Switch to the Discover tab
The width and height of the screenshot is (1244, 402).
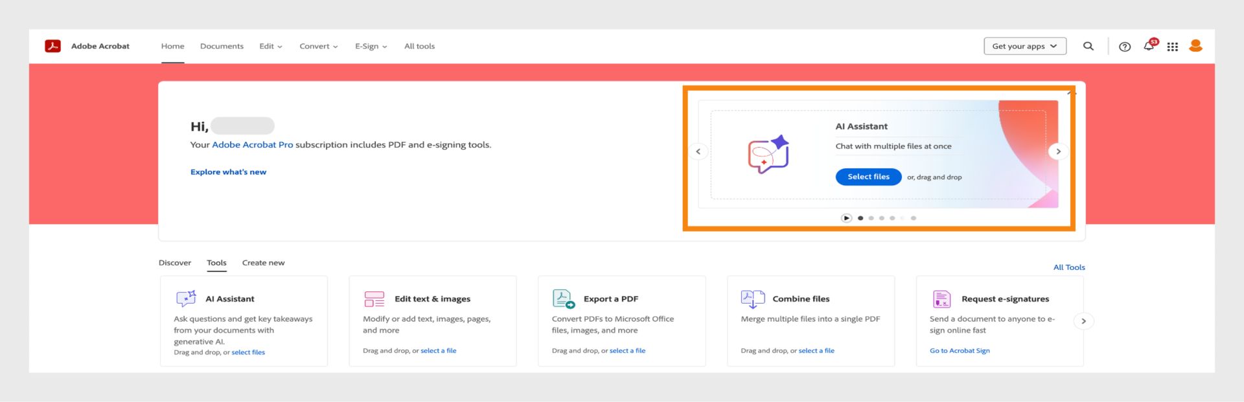point(175,263)
